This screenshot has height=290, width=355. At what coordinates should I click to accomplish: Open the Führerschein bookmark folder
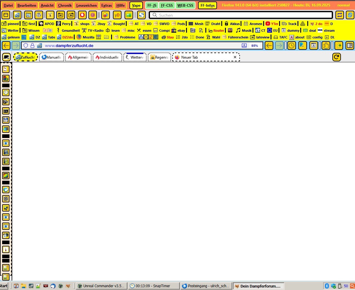(x=235, y=37)
